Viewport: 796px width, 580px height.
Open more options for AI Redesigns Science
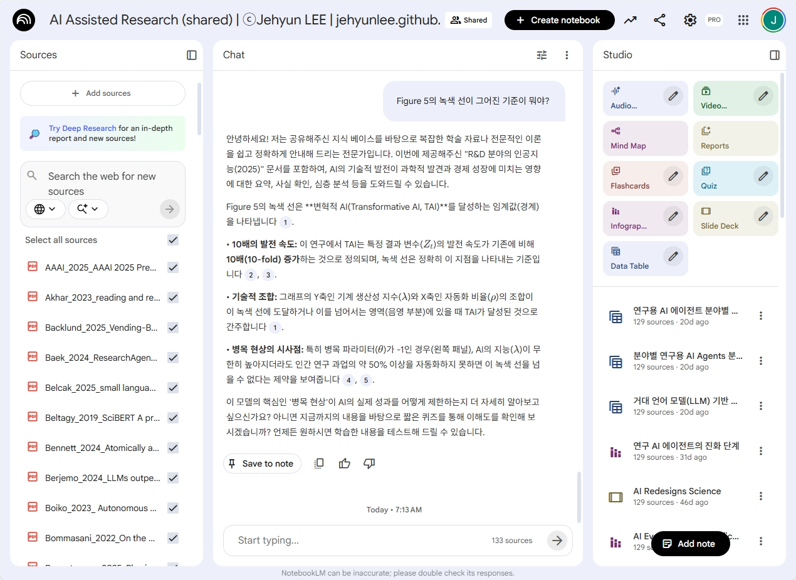coord(761,496)
